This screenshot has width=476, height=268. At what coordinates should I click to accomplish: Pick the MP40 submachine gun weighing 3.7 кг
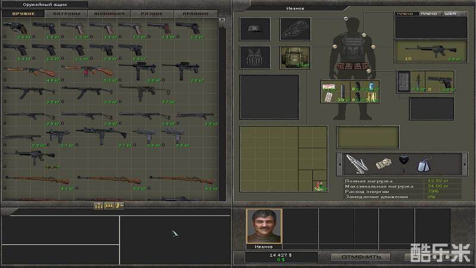point(145,93)
